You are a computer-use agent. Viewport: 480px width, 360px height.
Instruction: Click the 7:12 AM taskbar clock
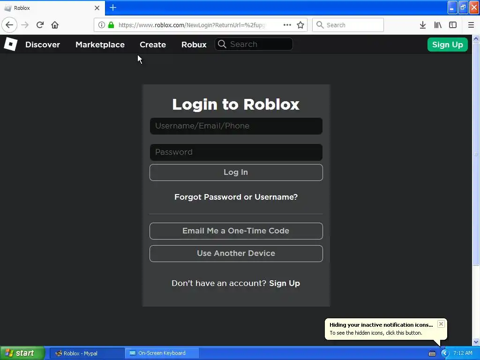click(x=463, y=353)
